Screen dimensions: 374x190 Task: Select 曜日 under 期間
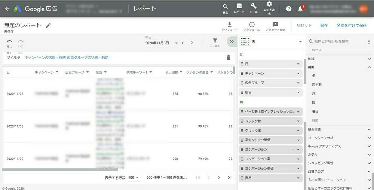click(x=315, y=111)
